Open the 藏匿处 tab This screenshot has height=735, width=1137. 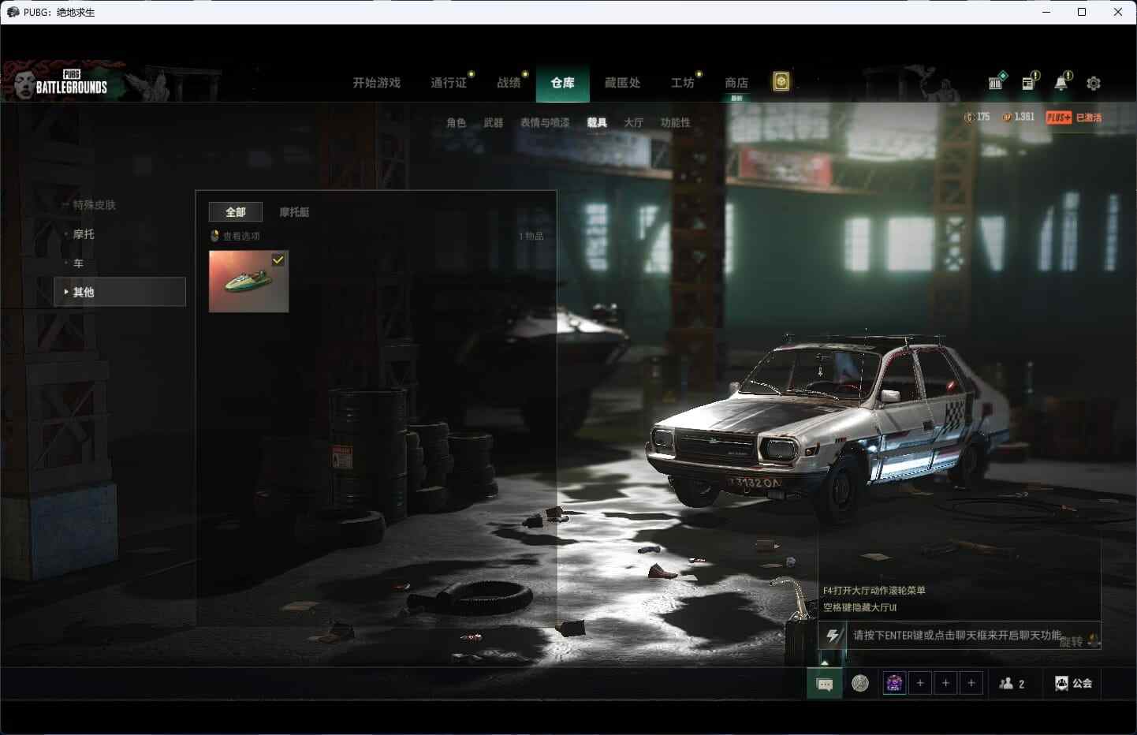622,83
